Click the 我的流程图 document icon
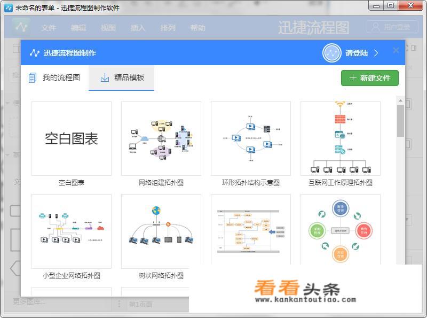Screen dimensions: 427x318 33,77
